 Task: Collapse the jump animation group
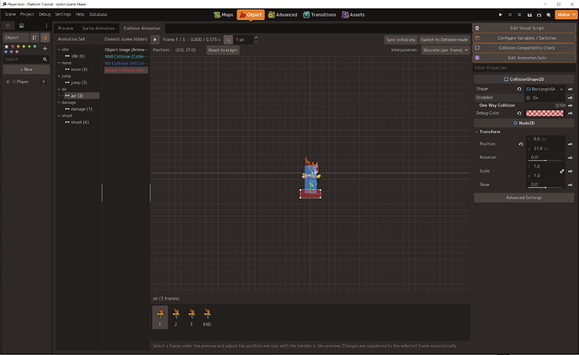click(59, 76)
